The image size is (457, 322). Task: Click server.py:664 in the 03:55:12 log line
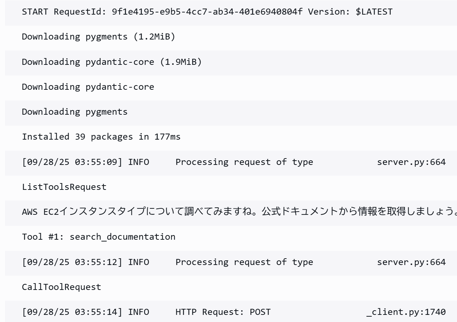pos(411,262)
